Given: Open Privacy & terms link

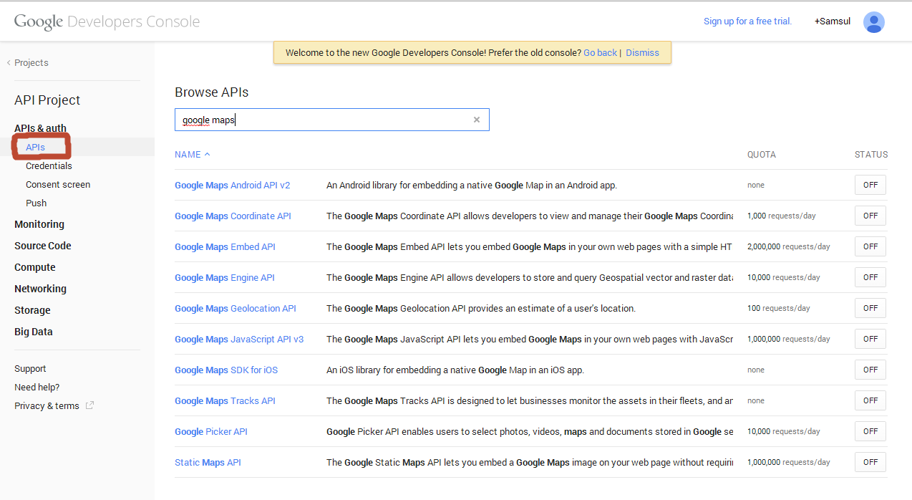Looking at the screenshot, I should tap(47, 406).
